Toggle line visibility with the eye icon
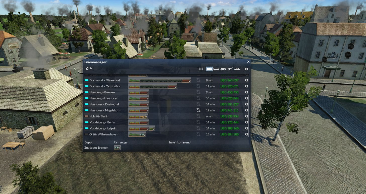The image size is (366, 194). tap(247, 69)
